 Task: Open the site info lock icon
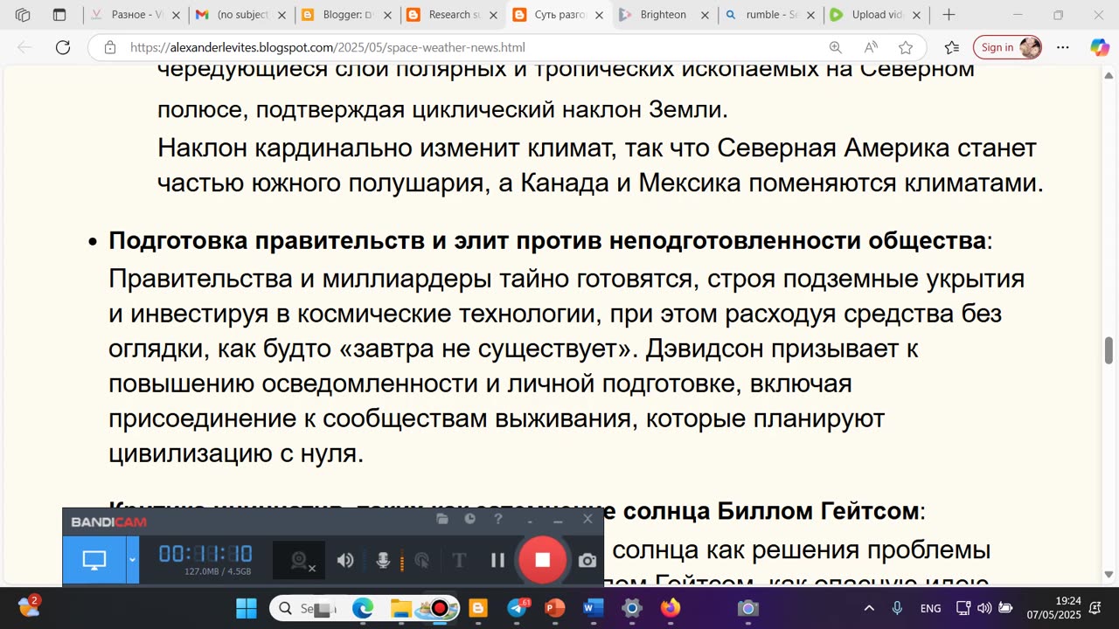click(110, 48)
